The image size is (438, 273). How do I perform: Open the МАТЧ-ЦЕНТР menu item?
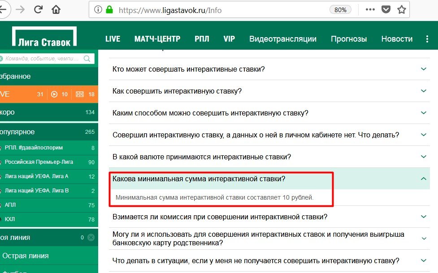click(157, 39)
